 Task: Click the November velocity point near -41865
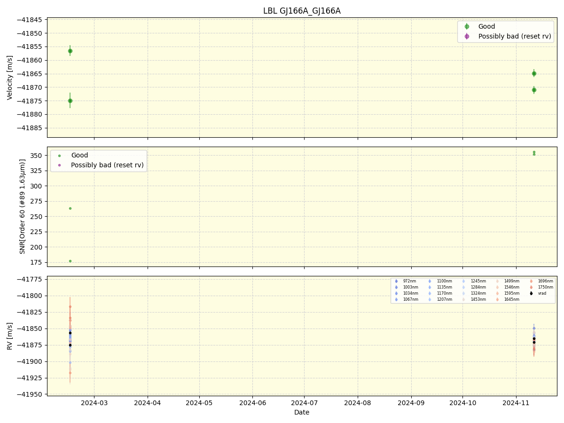tap(534, 73)
